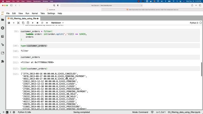Open the Run menu
Image resolution: width=203 pixels, height=114 pixels.
tap(27, 13)
